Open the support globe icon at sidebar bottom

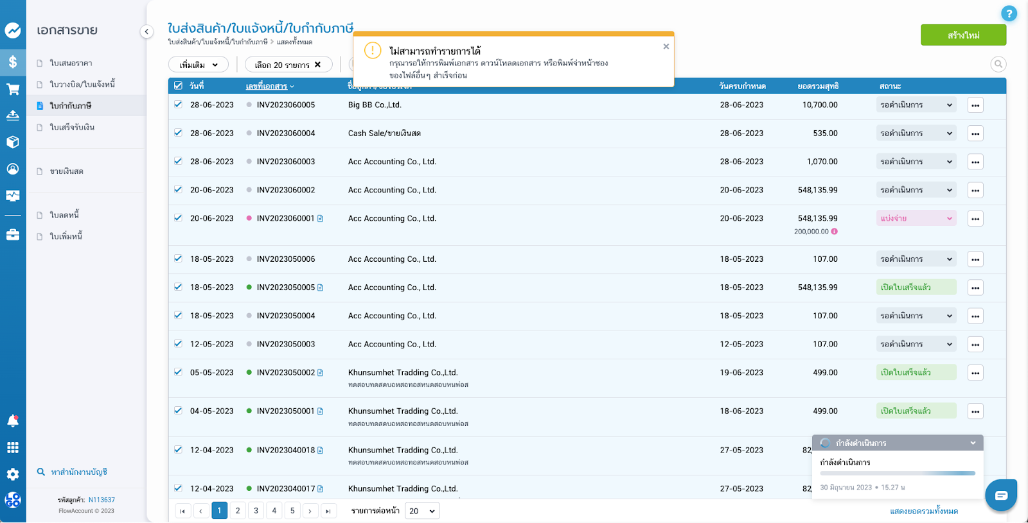coord(13,500)
